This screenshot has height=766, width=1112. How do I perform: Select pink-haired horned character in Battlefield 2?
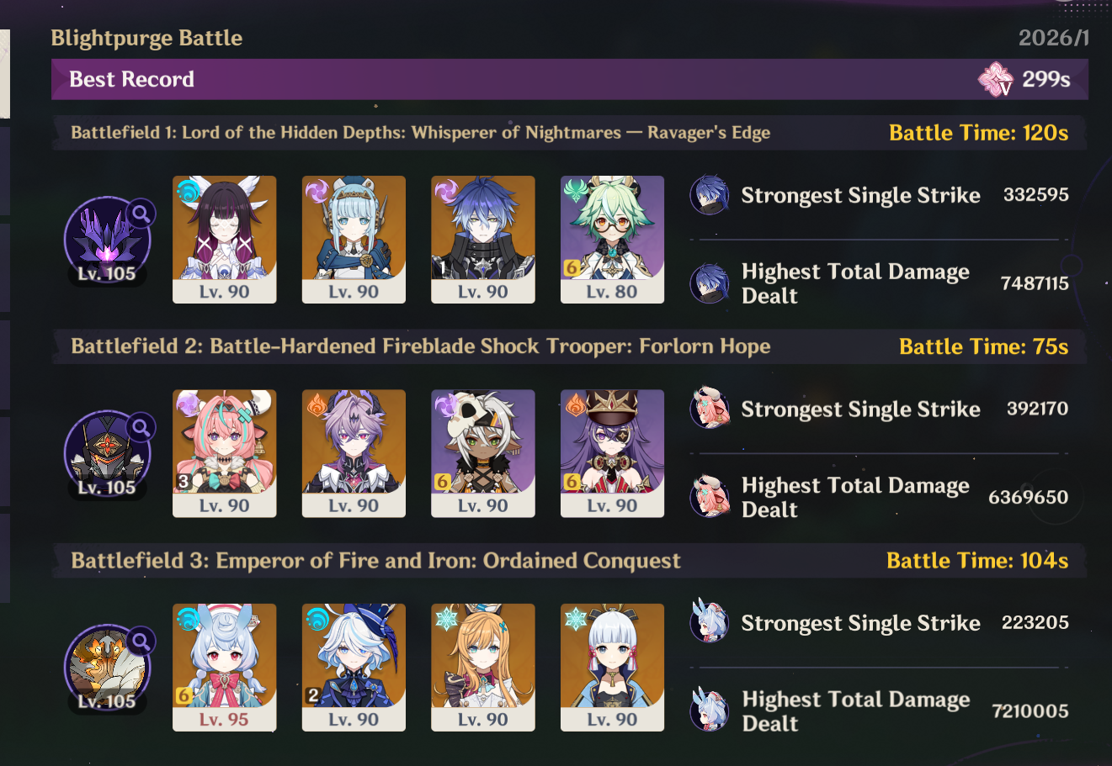224,453
